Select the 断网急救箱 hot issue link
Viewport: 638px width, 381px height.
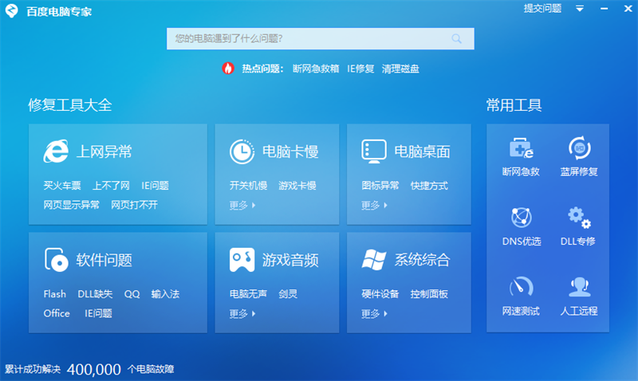316,69
